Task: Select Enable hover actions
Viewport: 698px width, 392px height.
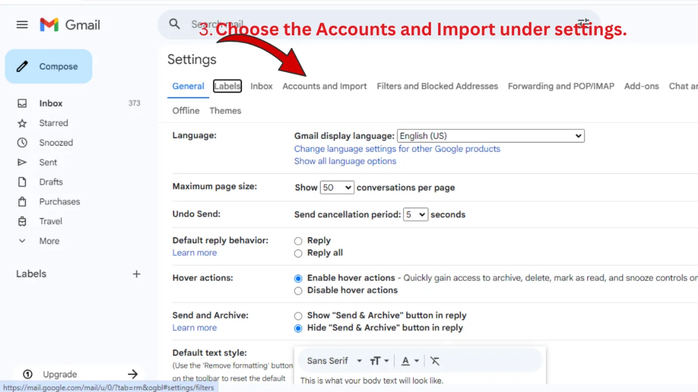Action: pyautogui.click(x=298, y=278)
